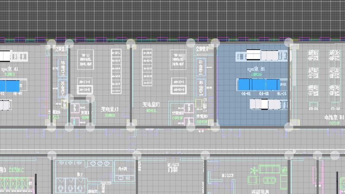Click bottom-left wall node of highlighted room

click(215, 127)
